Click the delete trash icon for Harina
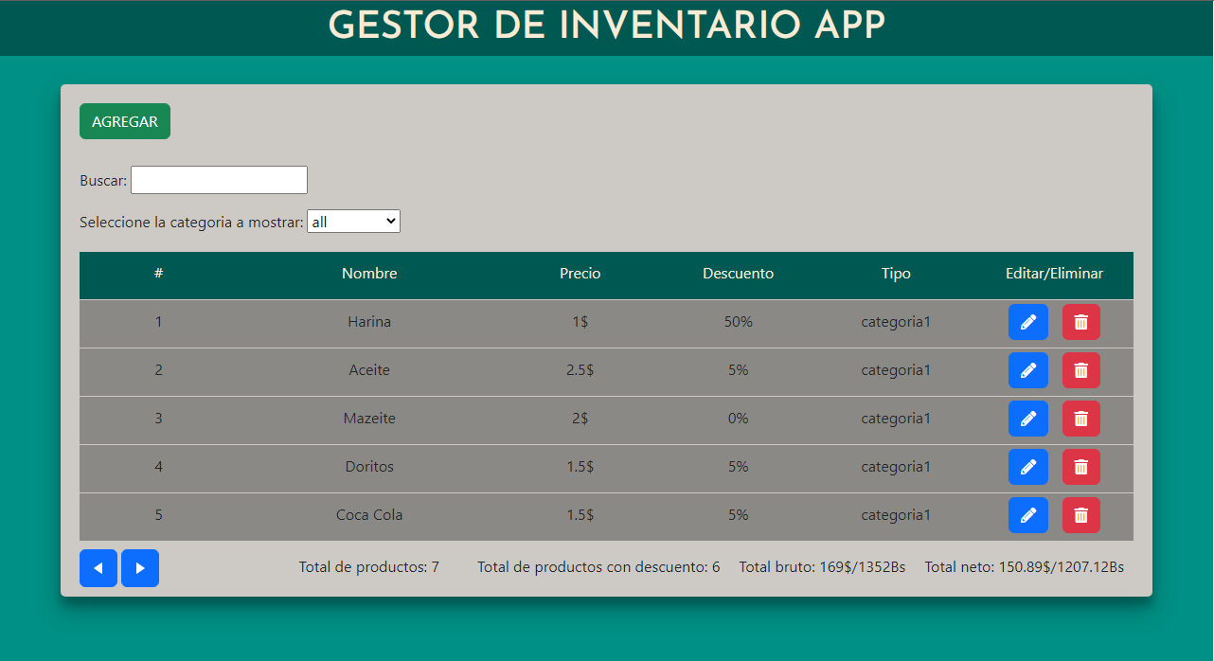 tap(1080, 322)
